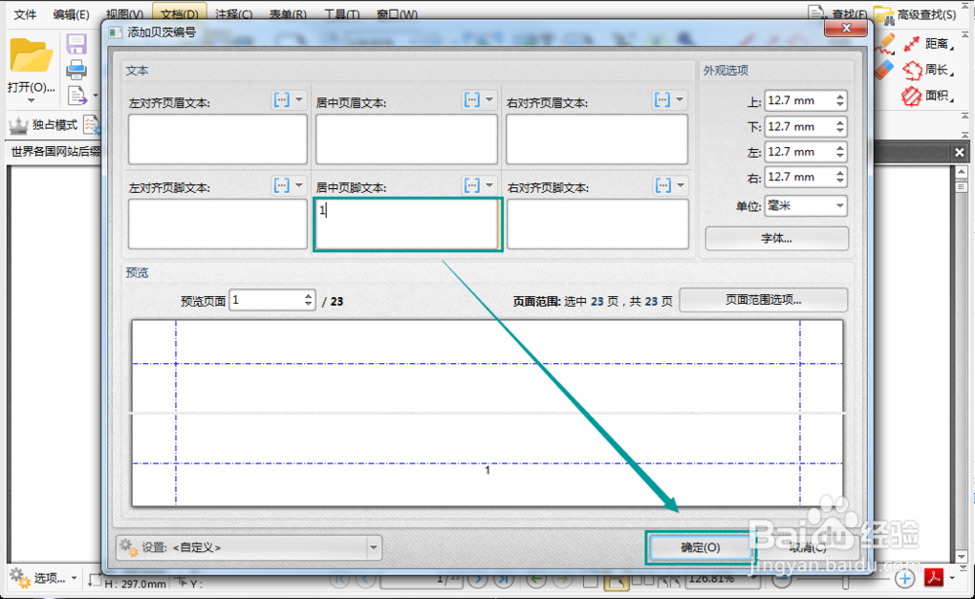This screenshot has width=975, height=599.
Task: Click macro insert icon for right footer text
Action: click(663, 185)
